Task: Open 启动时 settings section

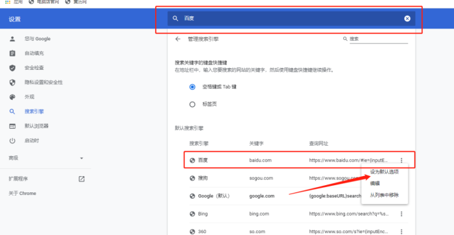Action: tap(32, 140)
